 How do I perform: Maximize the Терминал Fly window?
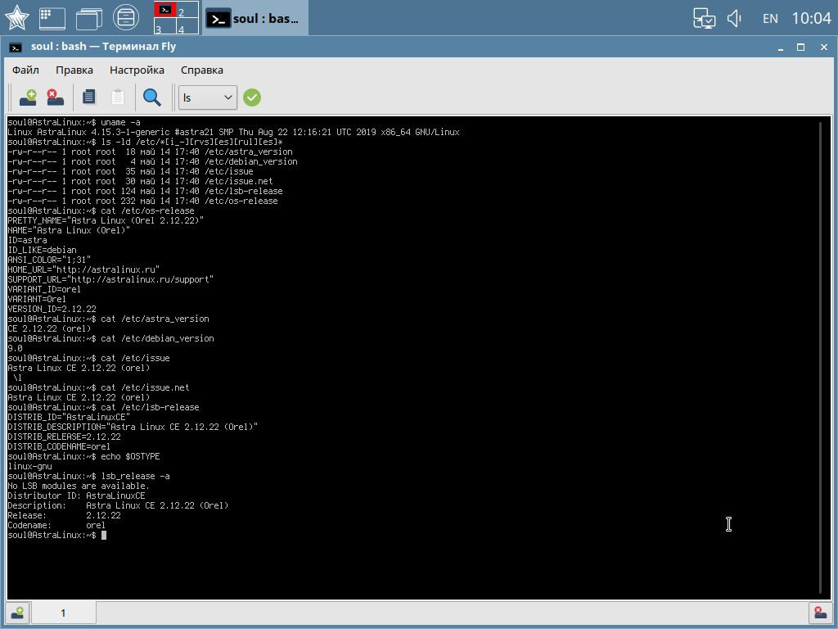click(800, 47)
